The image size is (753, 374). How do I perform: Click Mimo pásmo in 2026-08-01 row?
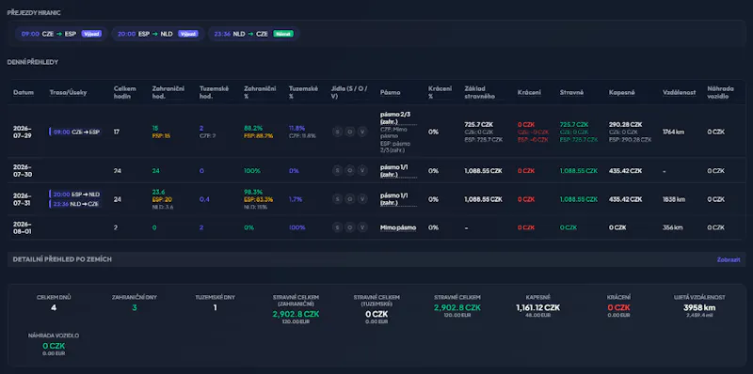398,227
